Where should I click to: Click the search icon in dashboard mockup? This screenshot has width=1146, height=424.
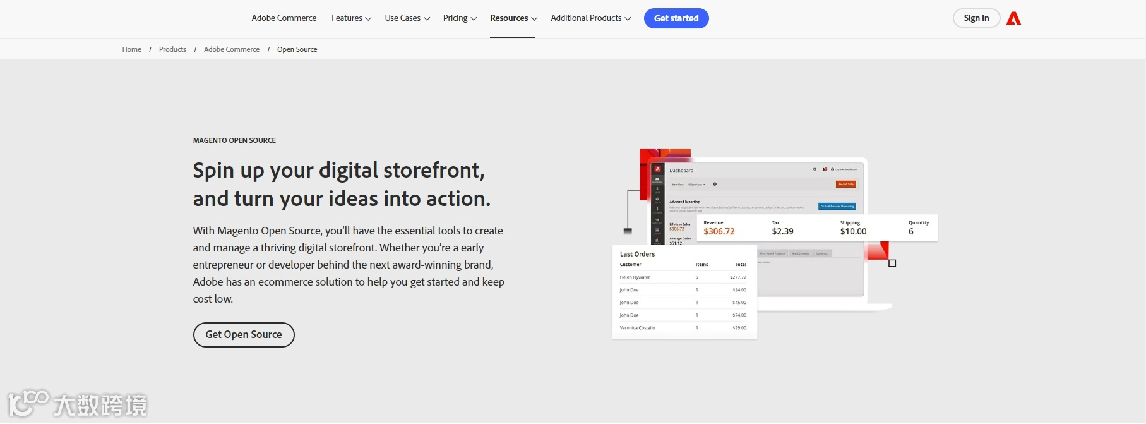[x=815, y=169]
